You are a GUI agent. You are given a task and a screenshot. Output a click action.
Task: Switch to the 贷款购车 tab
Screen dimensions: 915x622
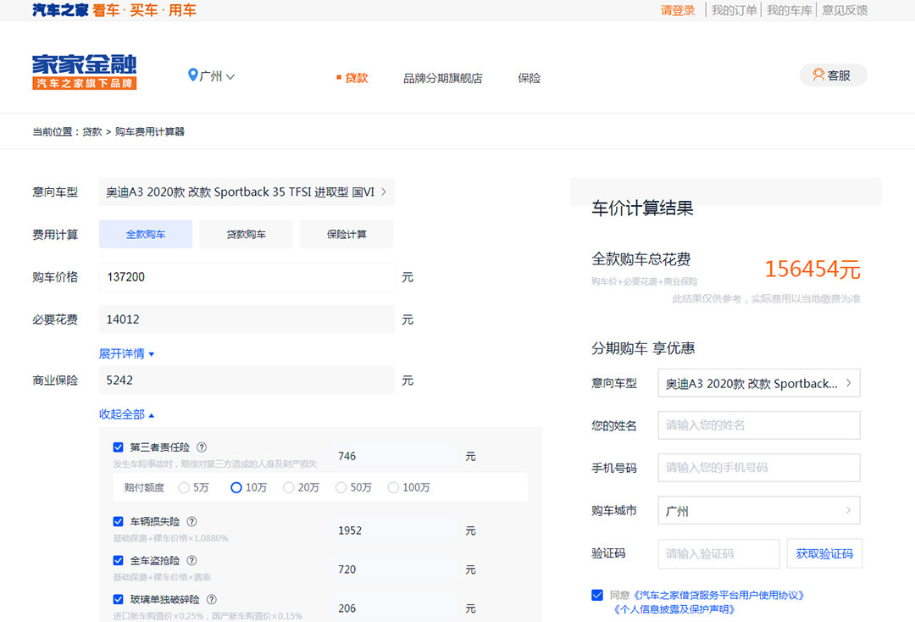pos(246,235)
